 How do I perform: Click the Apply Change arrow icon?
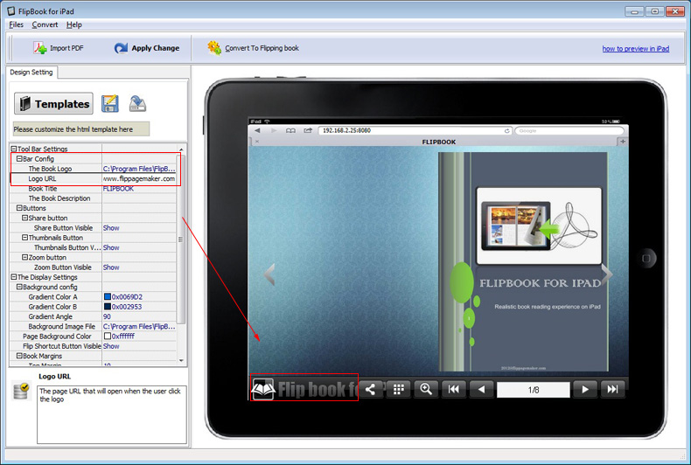(121, 48)
